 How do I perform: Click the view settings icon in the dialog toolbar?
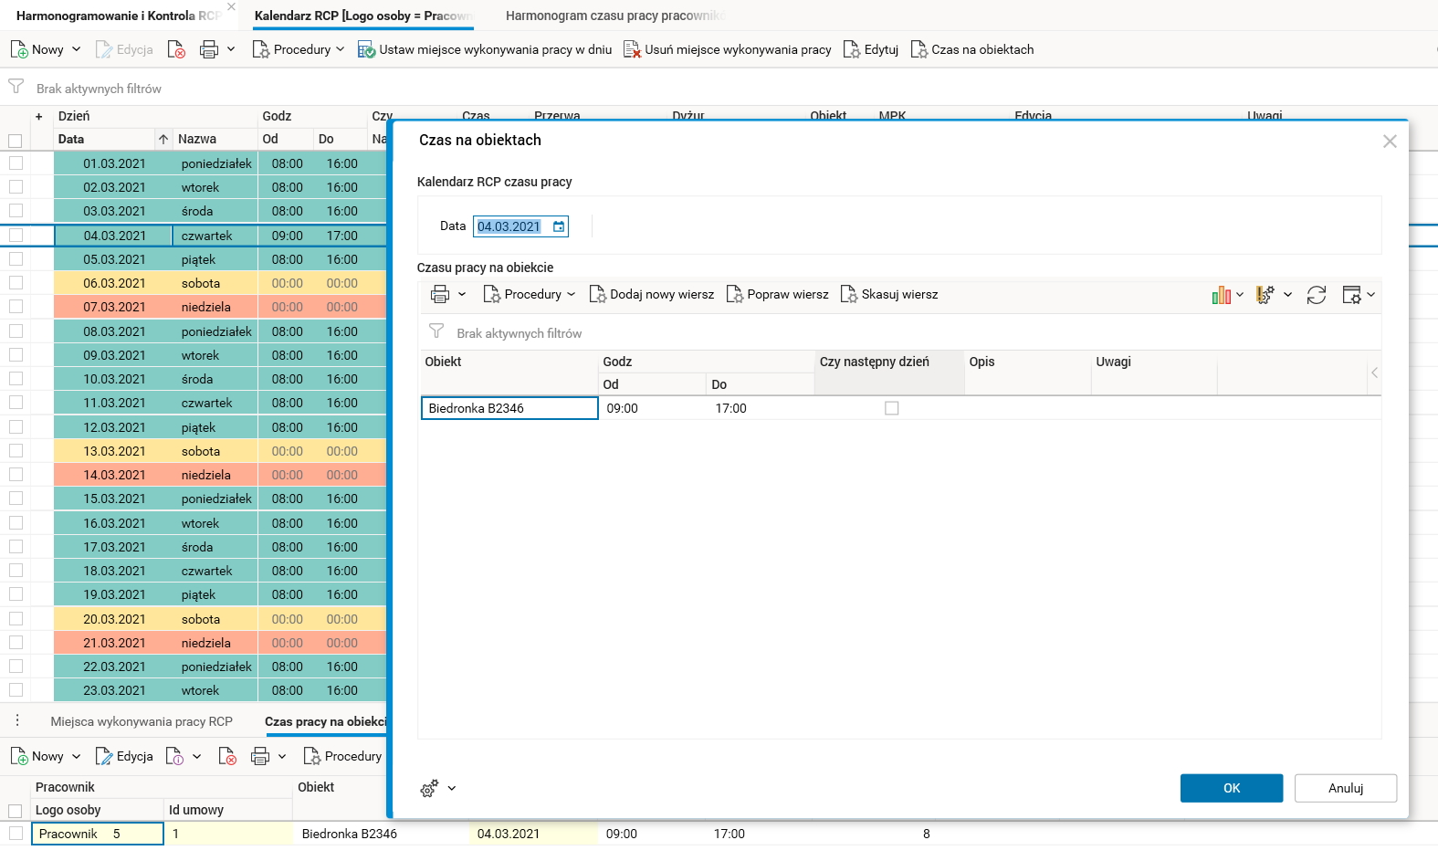click(1352, 295)
